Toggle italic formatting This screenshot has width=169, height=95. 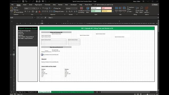tap(27, 11)
